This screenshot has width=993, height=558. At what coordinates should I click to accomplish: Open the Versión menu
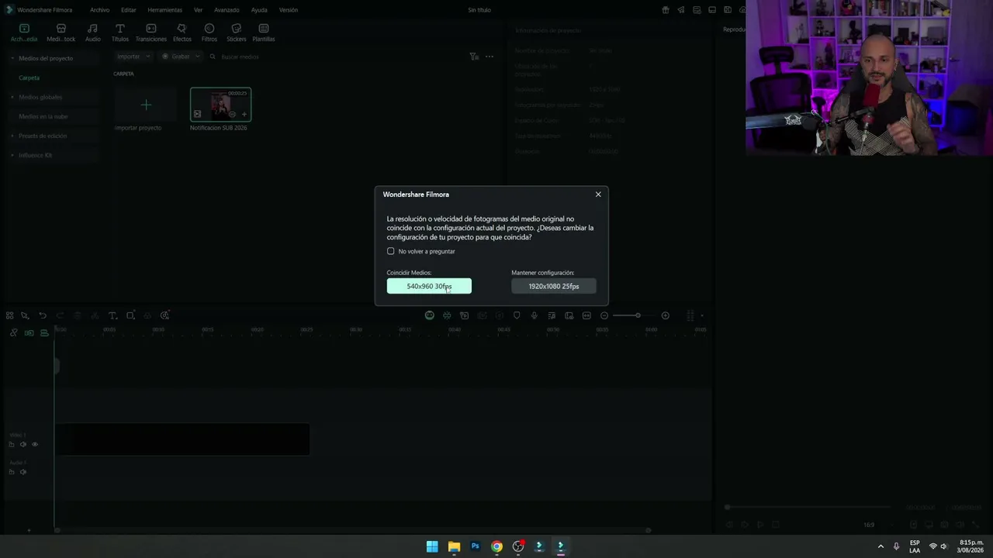tap(289, 10)
